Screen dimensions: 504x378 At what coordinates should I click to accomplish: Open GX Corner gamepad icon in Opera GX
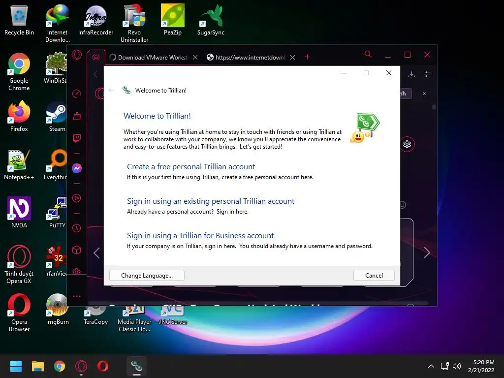coord(96,57)
